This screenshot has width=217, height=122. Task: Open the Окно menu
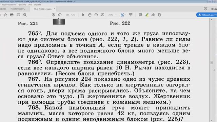click(30, 5)
